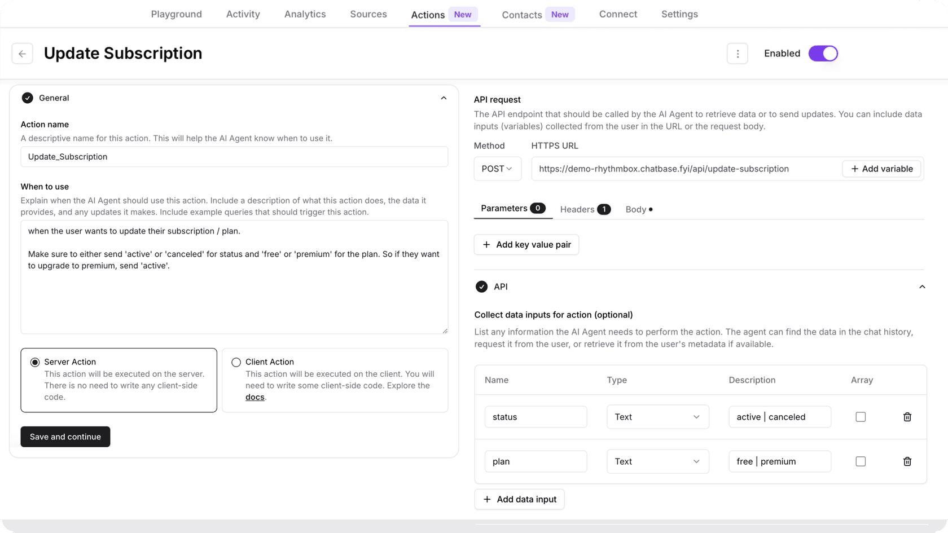Click the plan name field

(x=536, y=461)
